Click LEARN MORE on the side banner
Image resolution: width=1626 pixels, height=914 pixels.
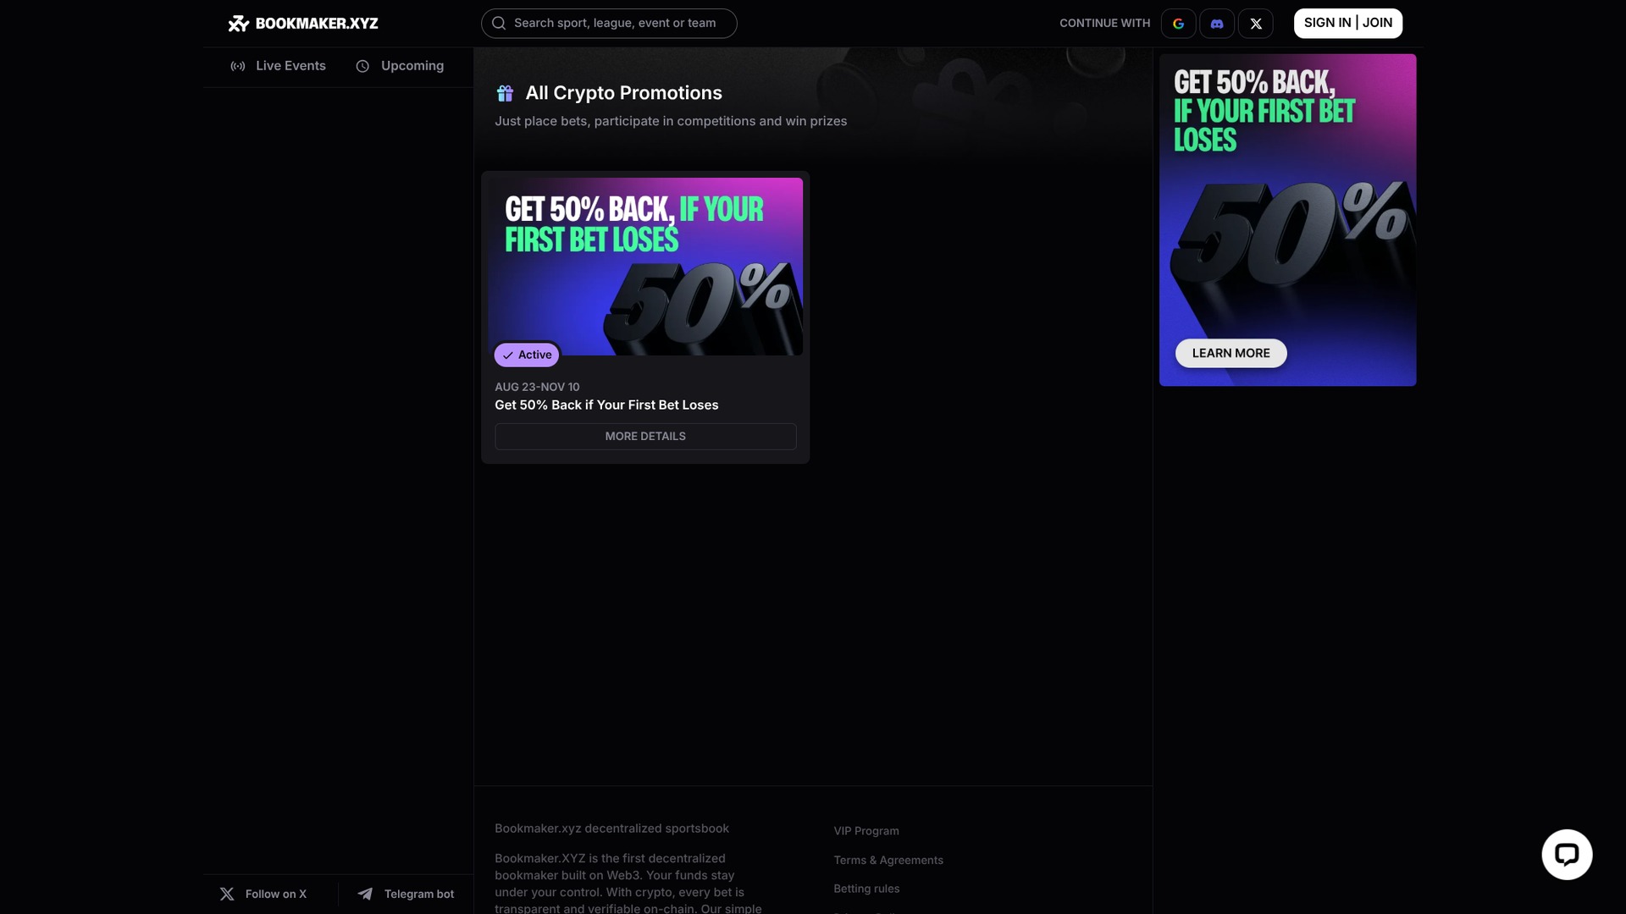pyautogui.click(x=1231, y=354)
